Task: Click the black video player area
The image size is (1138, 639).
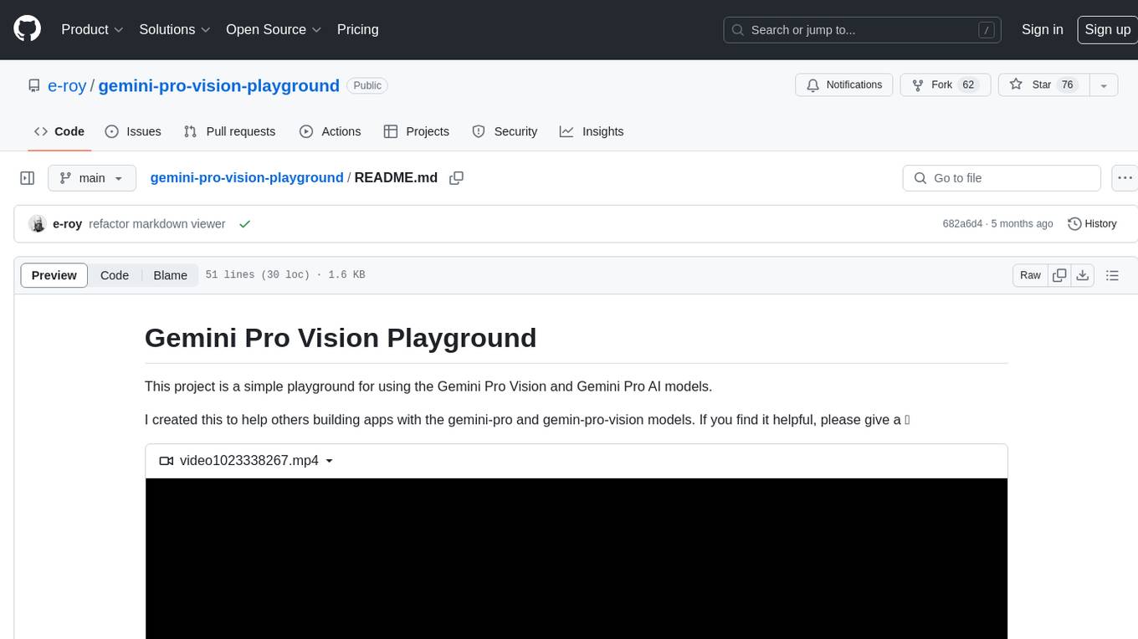Action: point(576,558)
